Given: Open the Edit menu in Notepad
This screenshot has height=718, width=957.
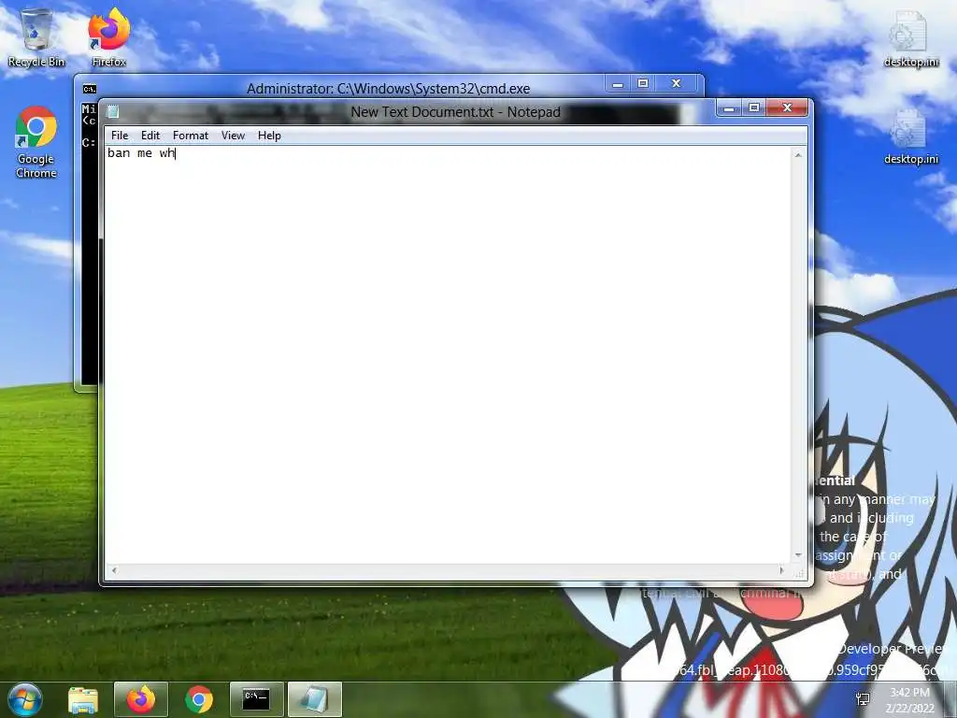Looking at the screenshot, I should pos(150,136).
